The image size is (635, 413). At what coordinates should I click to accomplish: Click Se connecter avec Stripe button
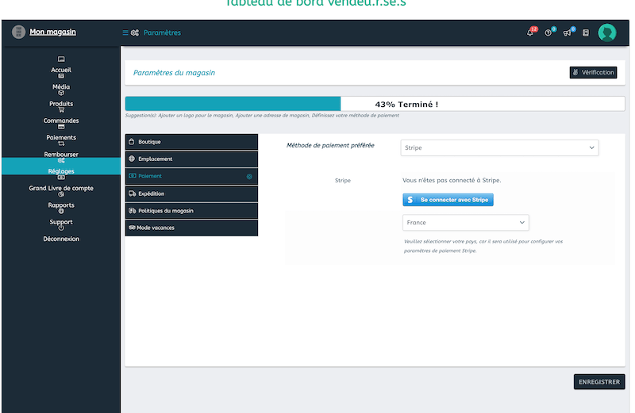[448, 200]
